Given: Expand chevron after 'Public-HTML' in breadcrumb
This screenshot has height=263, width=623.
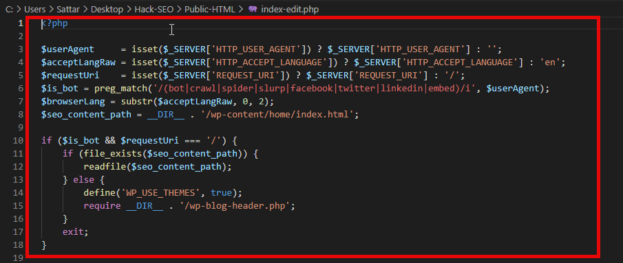Looking at the screenshot, I should click(x=242, y=9).
